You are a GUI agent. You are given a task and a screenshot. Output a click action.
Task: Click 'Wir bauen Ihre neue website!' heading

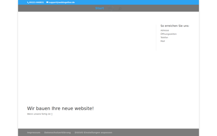[x=60, y=108]
